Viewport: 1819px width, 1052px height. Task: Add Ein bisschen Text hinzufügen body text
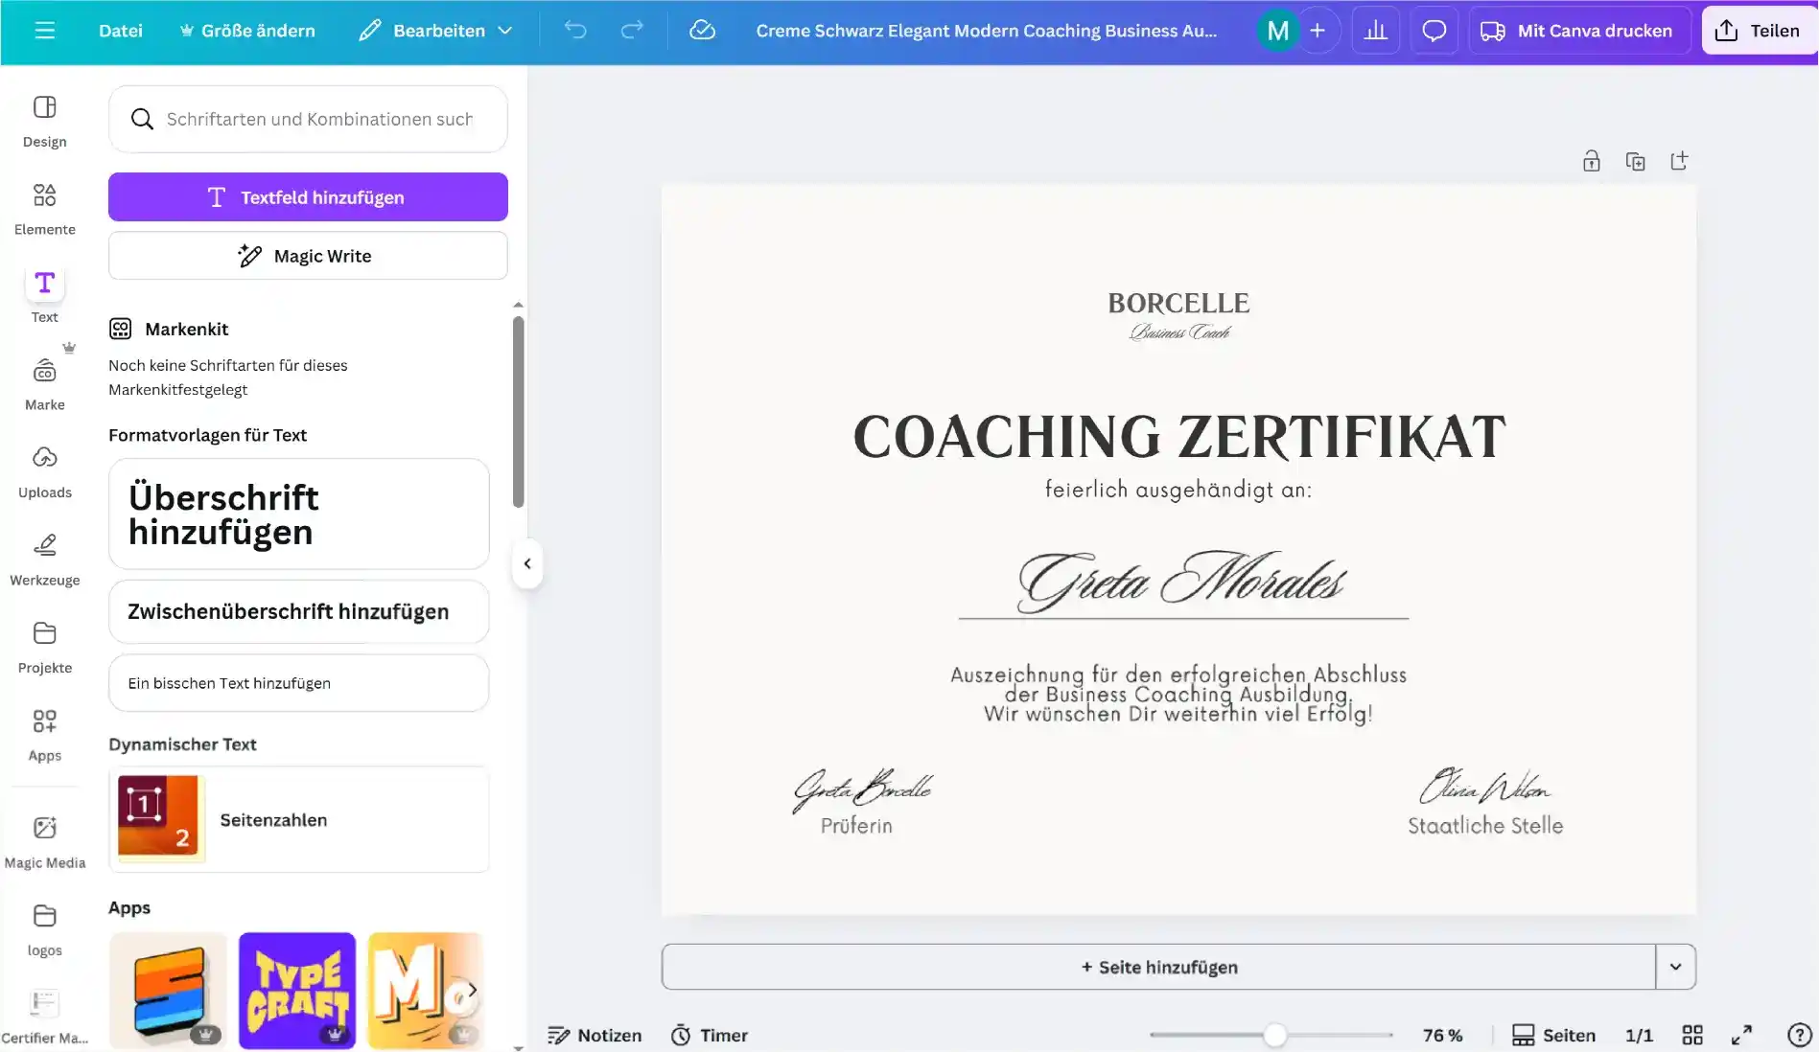point(299,683)
